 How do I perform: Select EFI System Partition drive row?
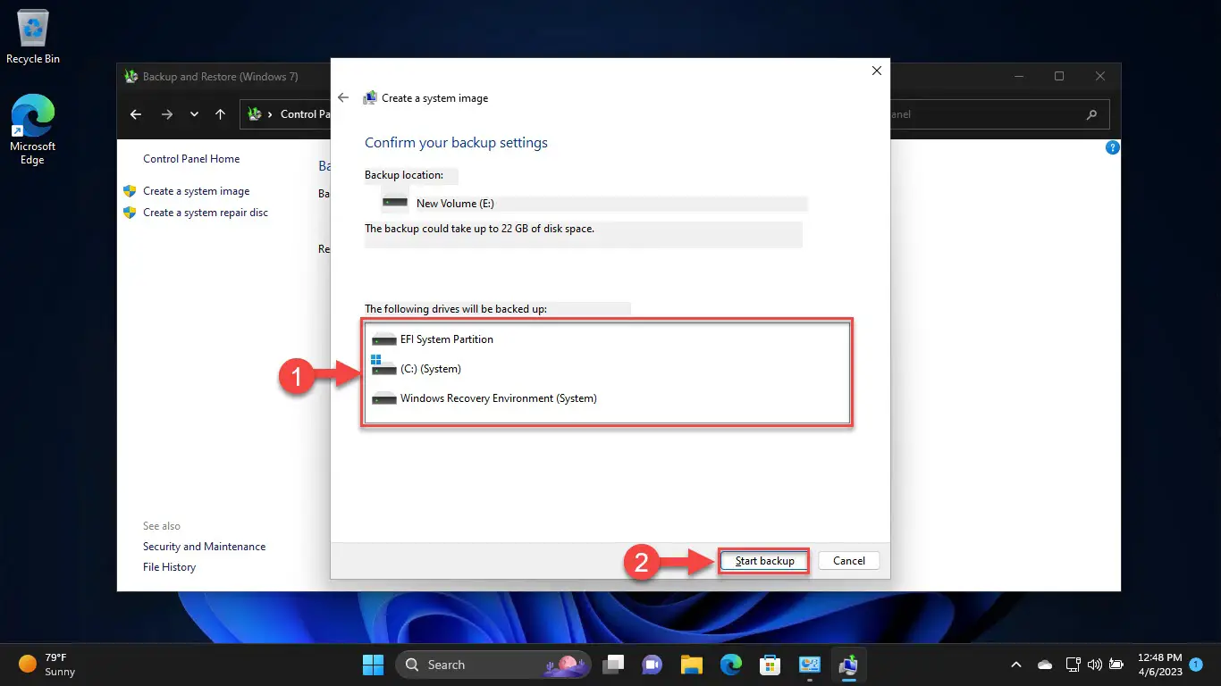(x=606, y=339)
